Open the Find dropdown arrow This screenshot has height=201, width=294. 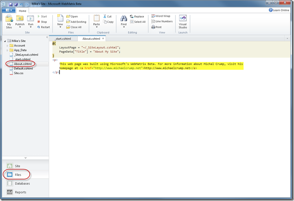[124, 27]
